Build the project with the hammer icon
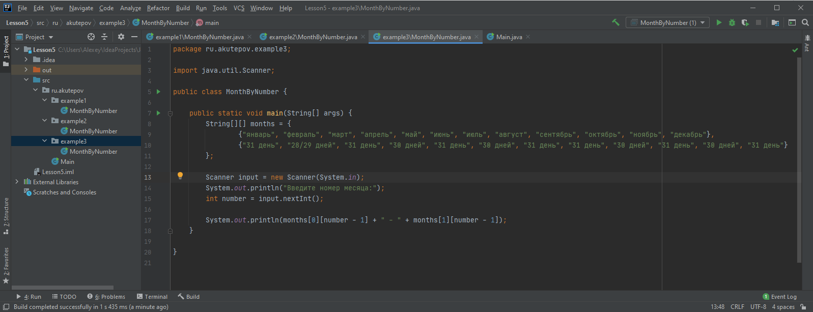The image size is (813, 312). tap(615, 22)
